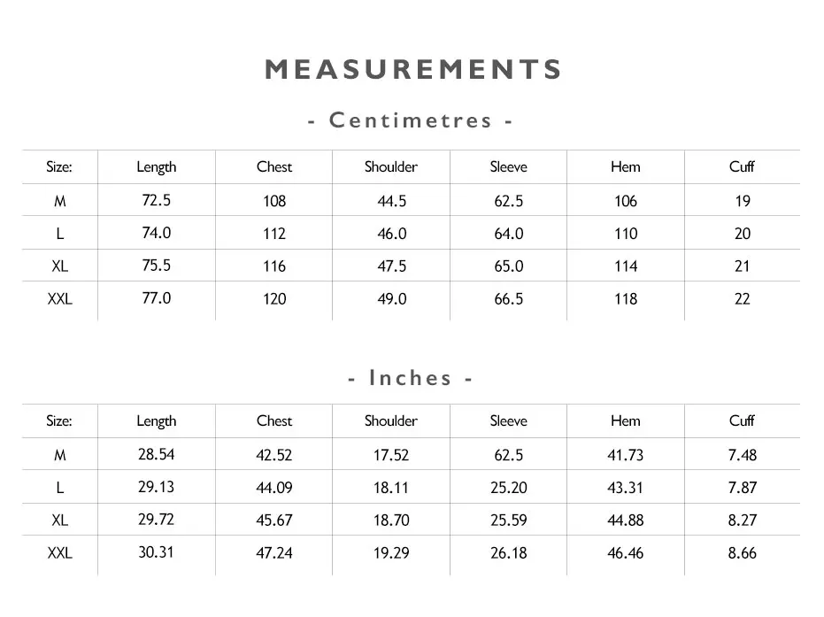Click the 66.5 sleeve value for XXL
Image resolution: width=824 pixels, height=617 pixels.
coord(509,299)
